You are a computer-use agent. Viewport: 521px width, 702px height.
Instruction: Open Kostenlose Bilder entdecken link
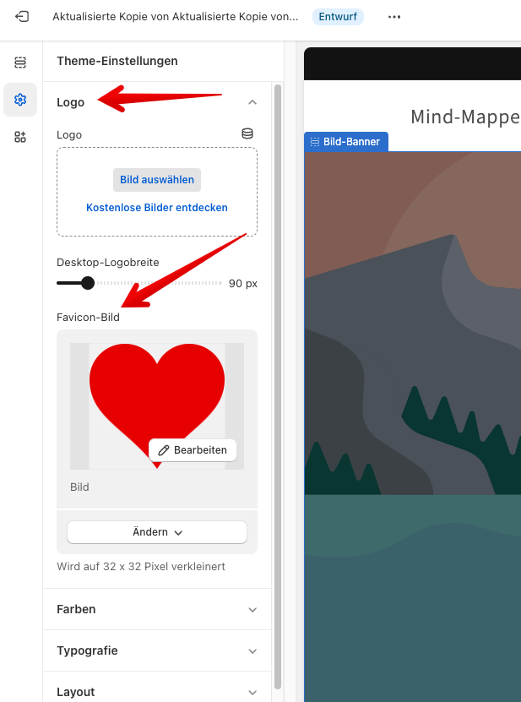click(x=157, y=208)
